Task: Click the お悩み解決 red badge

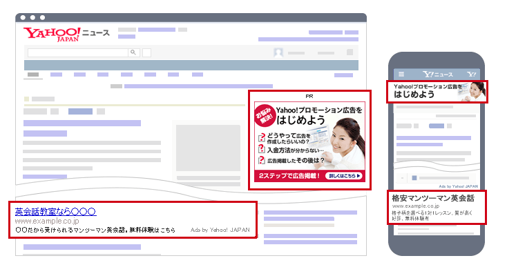Action: 265,115
